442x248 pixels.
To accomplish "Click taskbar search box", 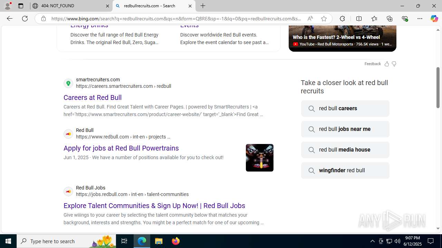I will [x=66, y=241].
